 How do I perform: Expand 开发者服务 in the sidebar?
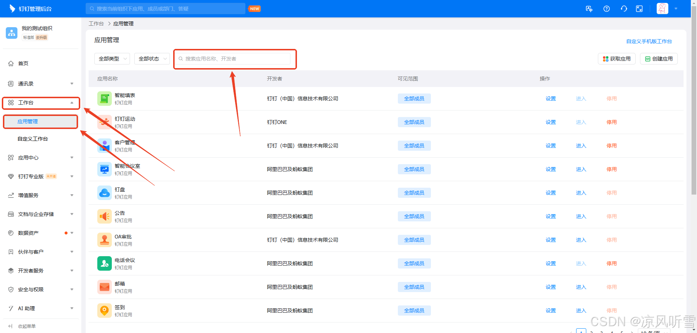pyautogui.click(x=41, y=271)
